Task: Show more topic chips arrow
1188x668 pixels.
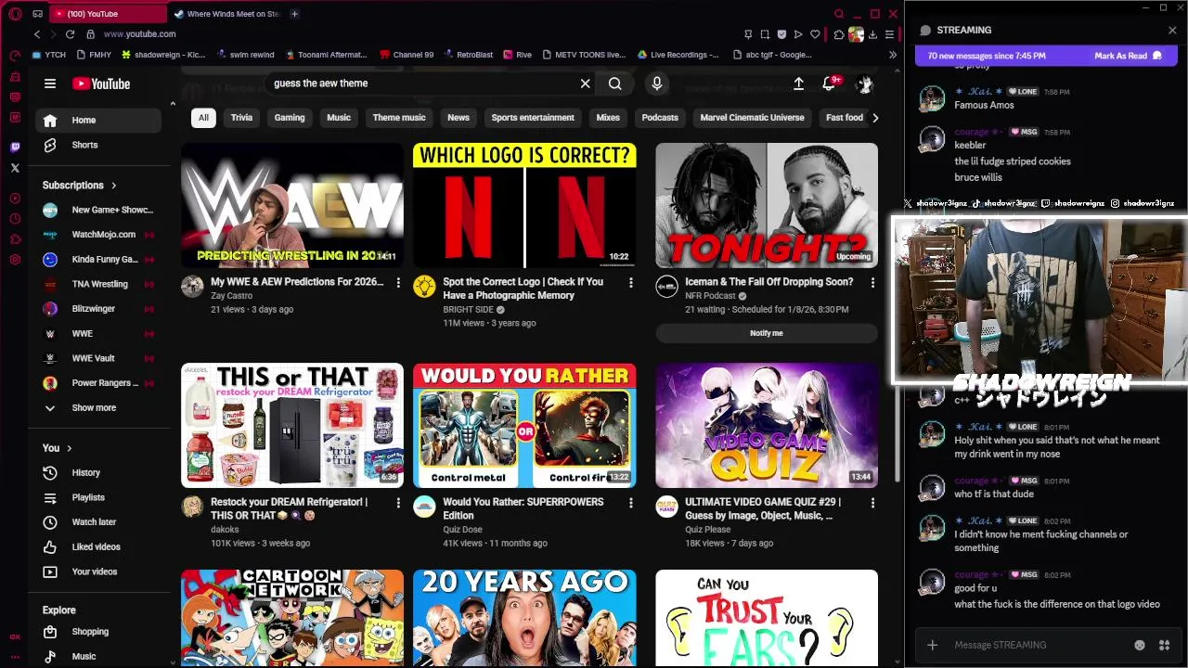Action: 874,118
